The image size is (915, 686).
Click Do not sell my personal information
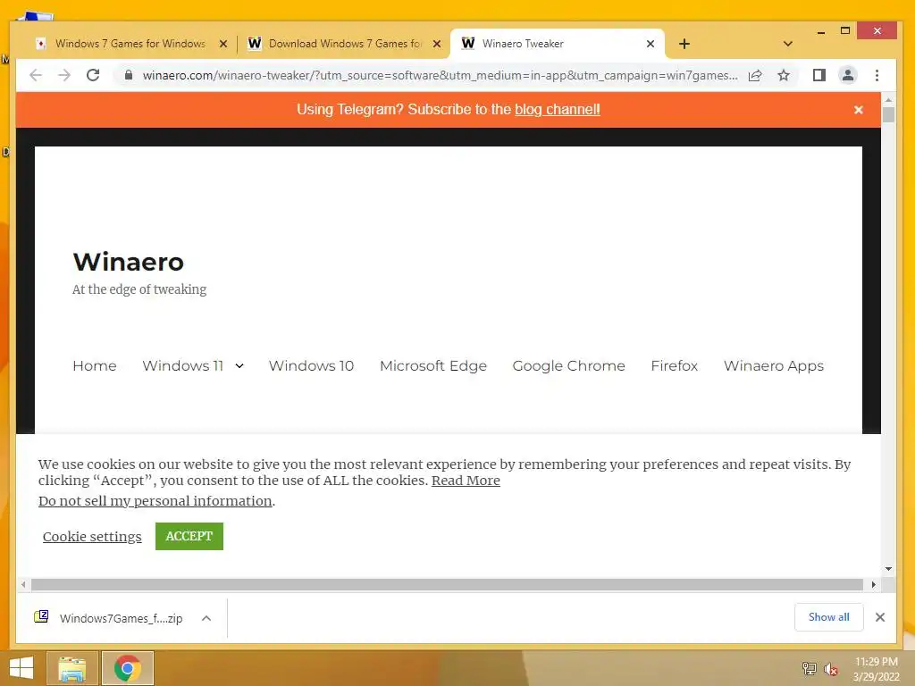pos(155,501)
